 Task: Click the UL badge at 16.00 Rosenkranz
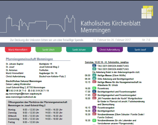(94, 88)
